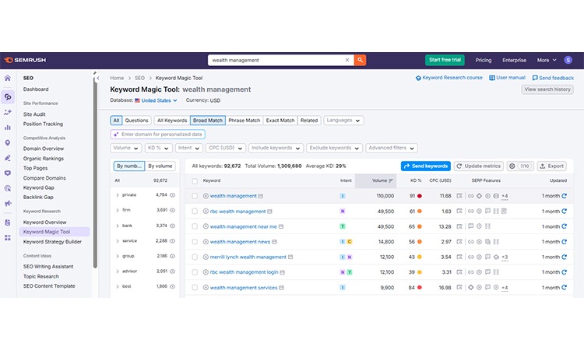Open table settings gear 7/10
Screen dimensions: 584x350
520,166
